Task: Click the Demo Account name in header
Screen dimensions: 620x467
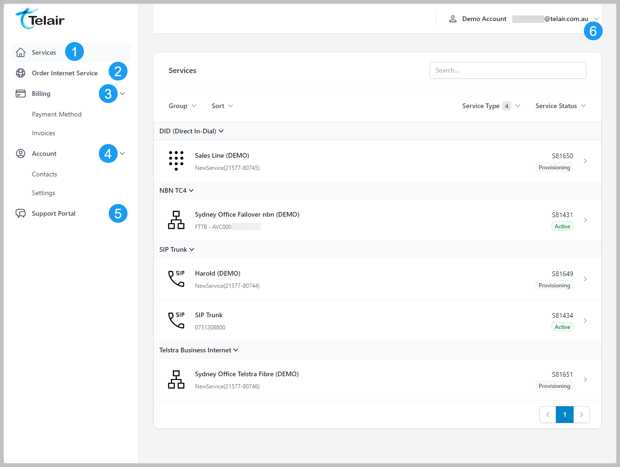Action: coord(484,19)
